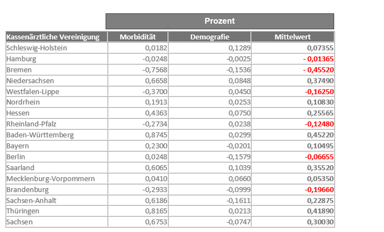384x232 pixels.
Task: Select the Bremen Morbidität value -0,7568
Action: [155, 70]
